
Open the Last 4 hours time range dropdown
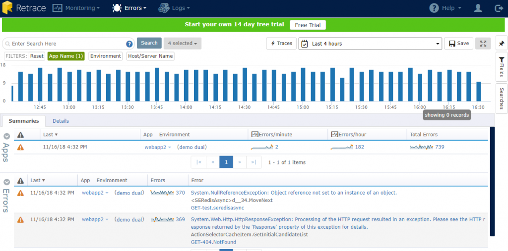(x=370, y=44)
